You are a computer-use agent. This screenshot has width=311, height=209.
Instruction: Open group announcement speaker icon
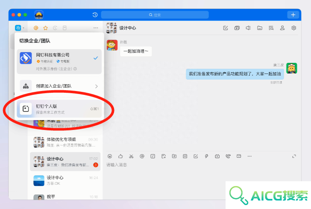pyautogui.click(x=248, y=28)
